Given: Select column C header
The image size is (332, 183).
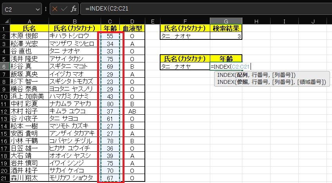Looking at the screenshot, I should tap(110, 21).
